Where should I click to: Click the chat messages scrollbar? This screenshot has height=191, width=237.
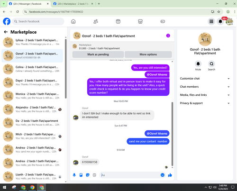point(172,134)
